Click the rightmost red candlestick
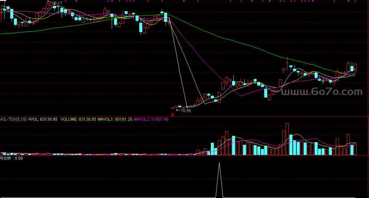Image resolution: width=369 pixels, height=198 pixels. pyautogui.click(x=355, y=67)
